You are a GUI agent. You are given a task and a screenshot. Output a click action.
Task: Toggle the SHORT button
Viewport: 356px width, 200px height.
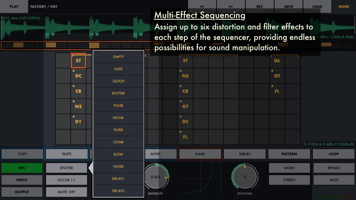click(x=289, y=168)
